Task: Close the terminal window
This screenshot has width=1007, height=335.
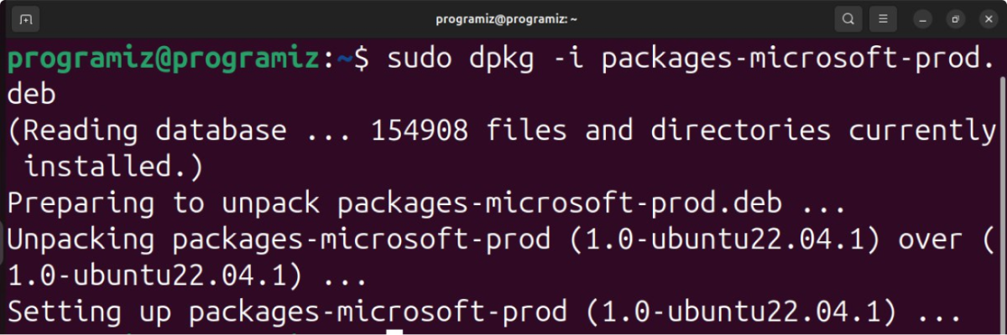Action: 987,18
